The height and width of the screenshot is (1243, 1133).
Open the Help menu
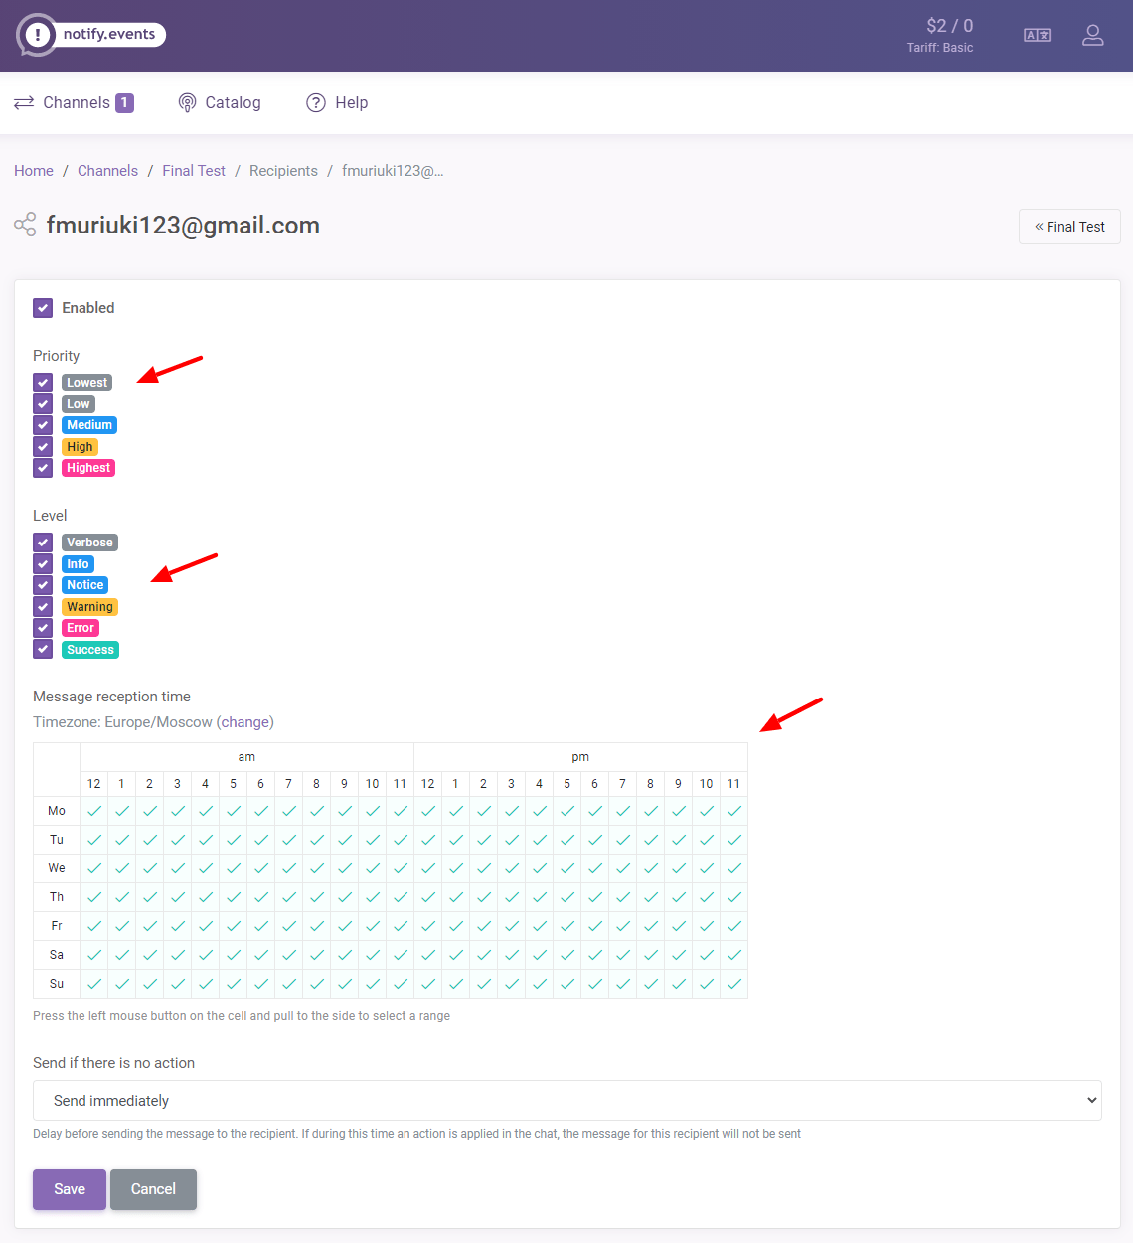click(337, 103)
